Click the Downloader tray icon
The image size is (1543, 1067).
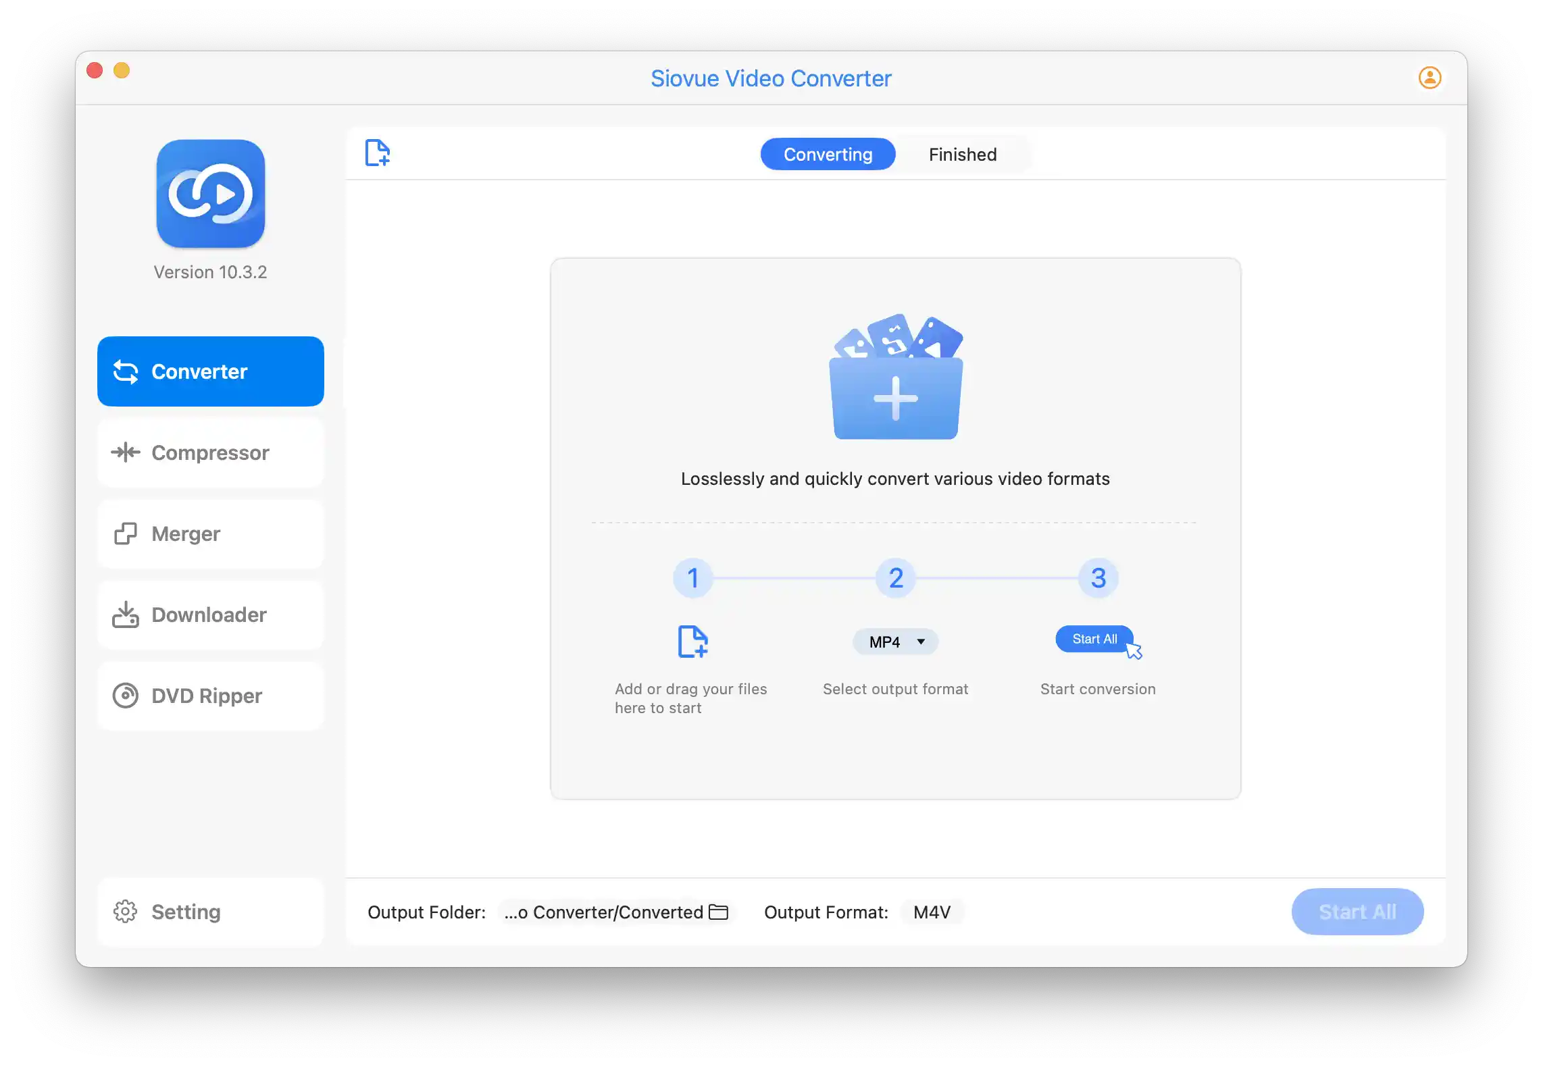[x=126, y=615]
